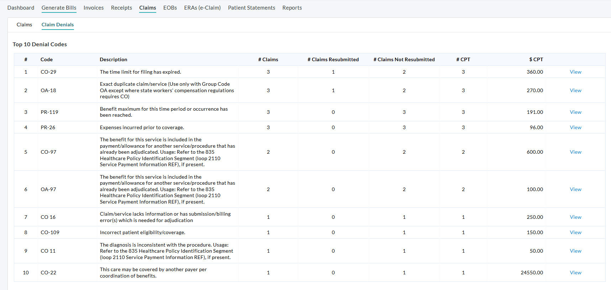Open ERAs (e-Claim) tab
The image size is (611, 290).
click(x=202, y=8)
